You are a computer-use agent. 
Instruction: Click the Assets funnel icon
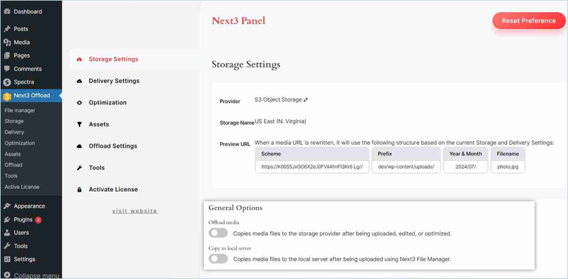click(80, 124)
